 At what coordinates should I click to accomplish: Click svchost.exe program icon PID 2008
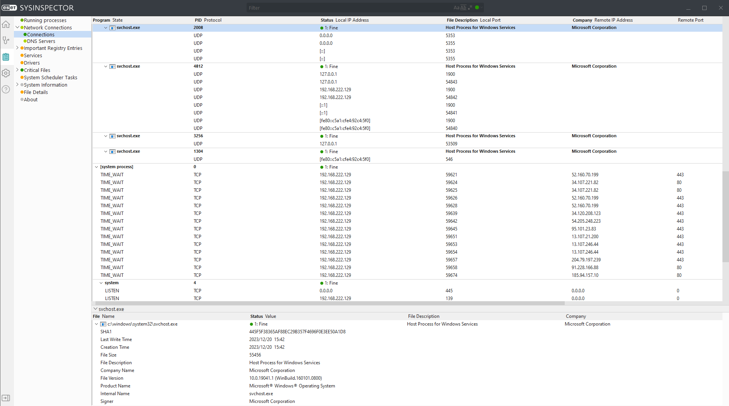pyautogui.click(x=112, y=28)
